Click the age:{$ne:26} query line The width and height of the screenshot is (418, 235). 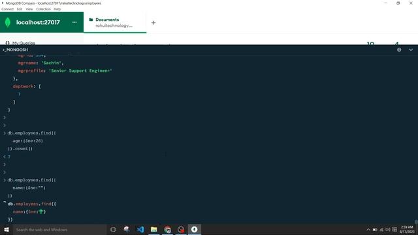(27, 141)
